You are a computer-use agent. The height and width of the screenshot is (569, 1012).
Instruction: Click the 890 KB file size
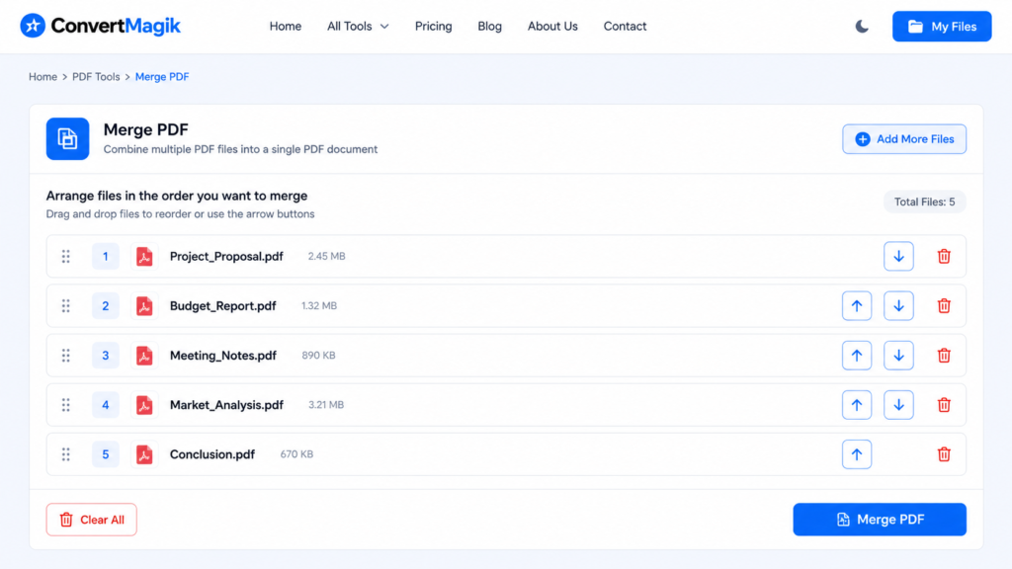318,356
